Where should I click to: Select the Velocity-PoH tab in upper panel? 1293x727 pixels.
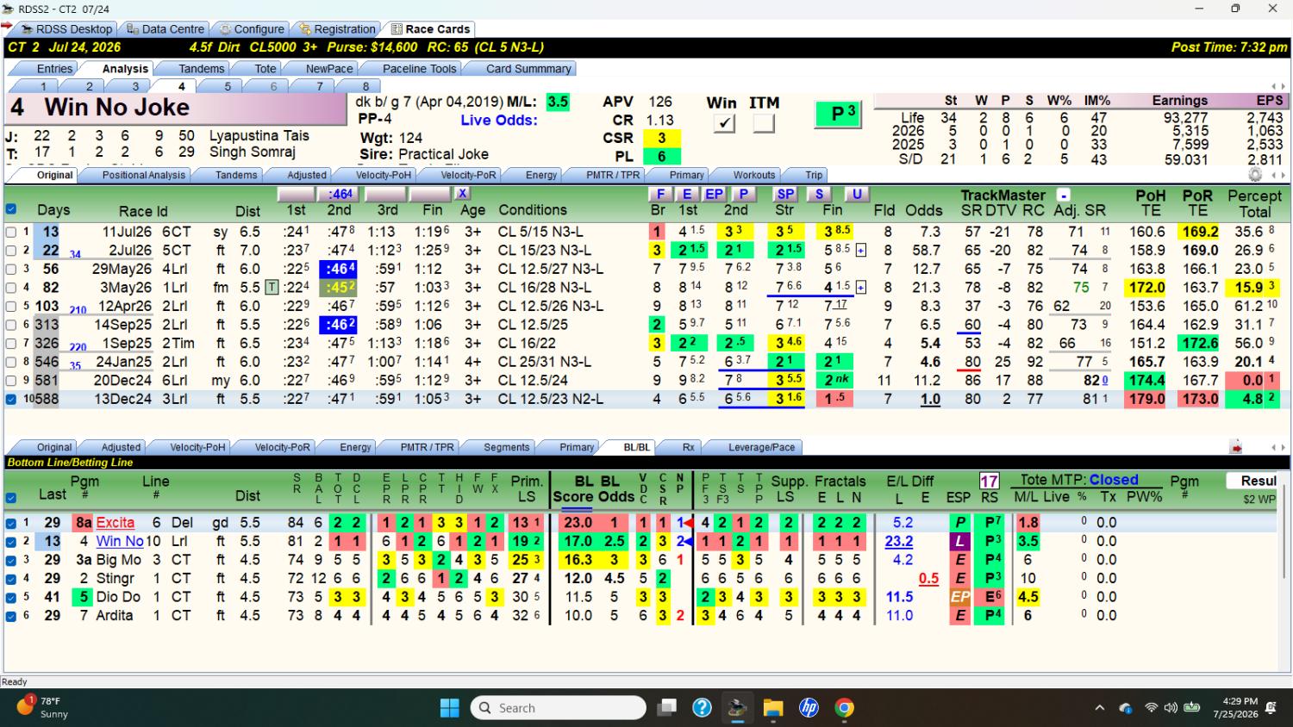coord(384,175)
